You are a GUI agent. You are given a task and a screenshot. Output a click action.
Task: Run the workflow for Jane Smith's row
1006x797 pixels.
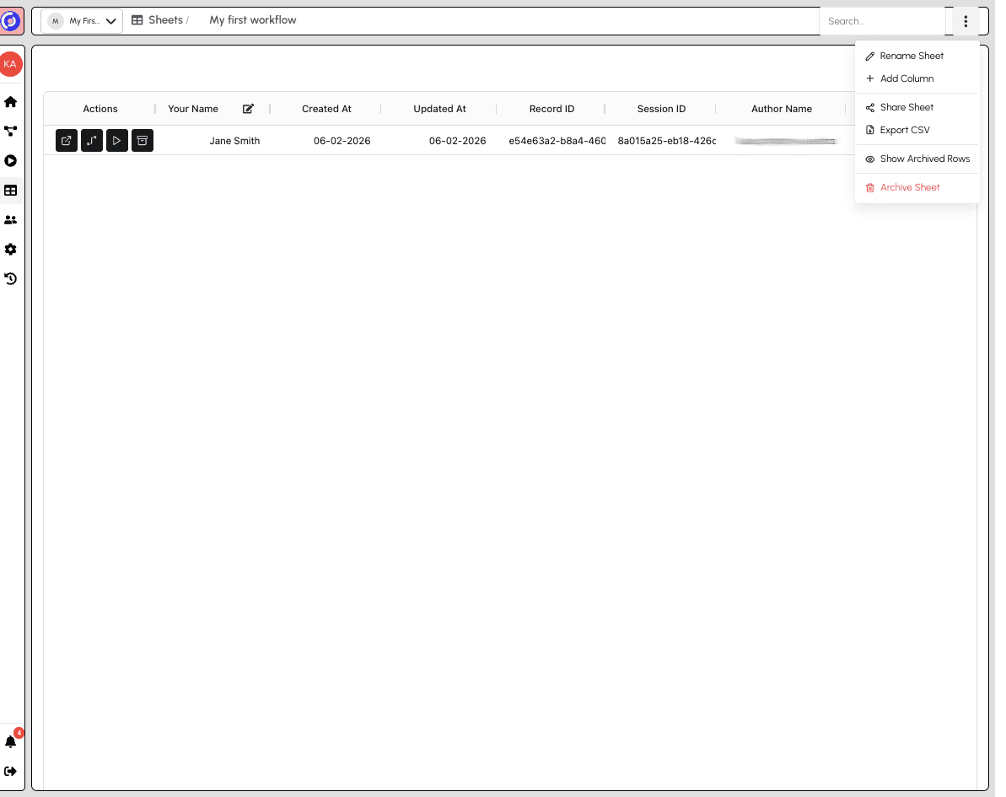[116, 140]
